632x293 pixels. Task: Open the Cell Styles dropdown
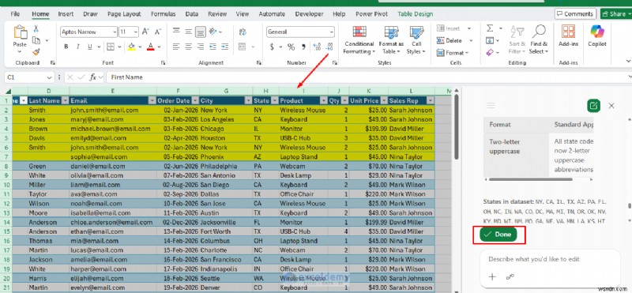coord(416,40)
